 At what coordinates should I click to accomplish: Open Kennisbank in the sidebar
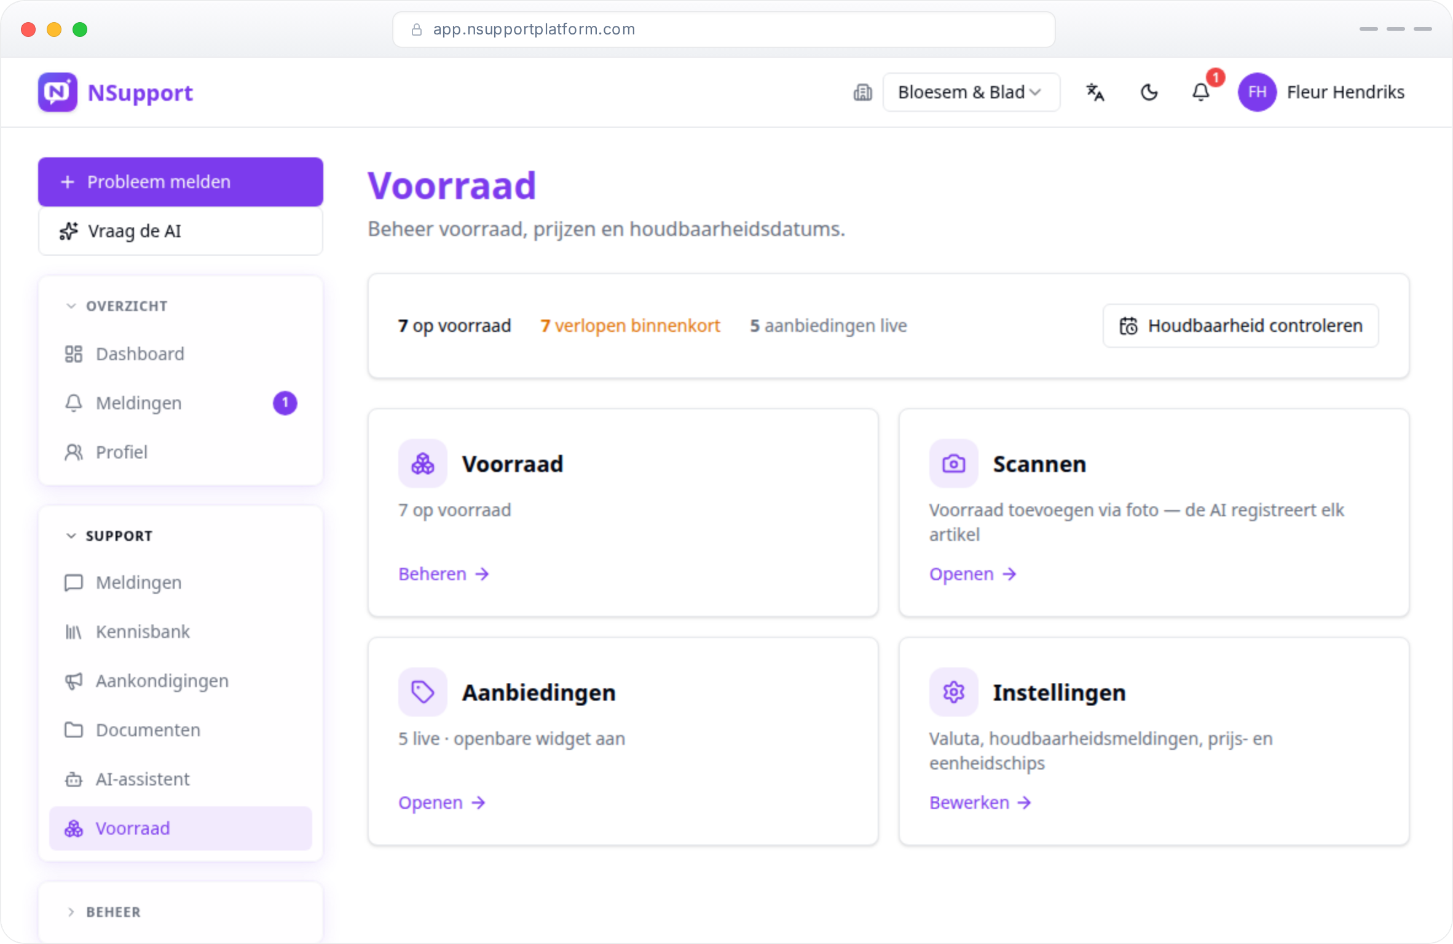point(181,632)
